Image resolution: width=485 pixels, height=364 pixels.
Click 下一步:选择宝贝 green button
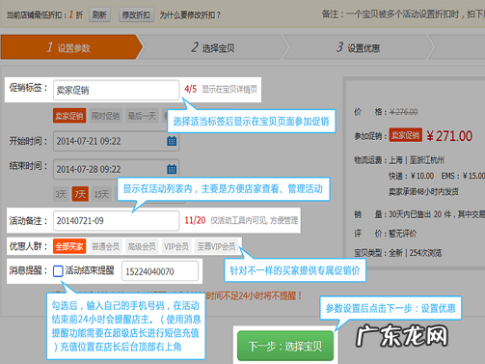[x=285, y=346]
